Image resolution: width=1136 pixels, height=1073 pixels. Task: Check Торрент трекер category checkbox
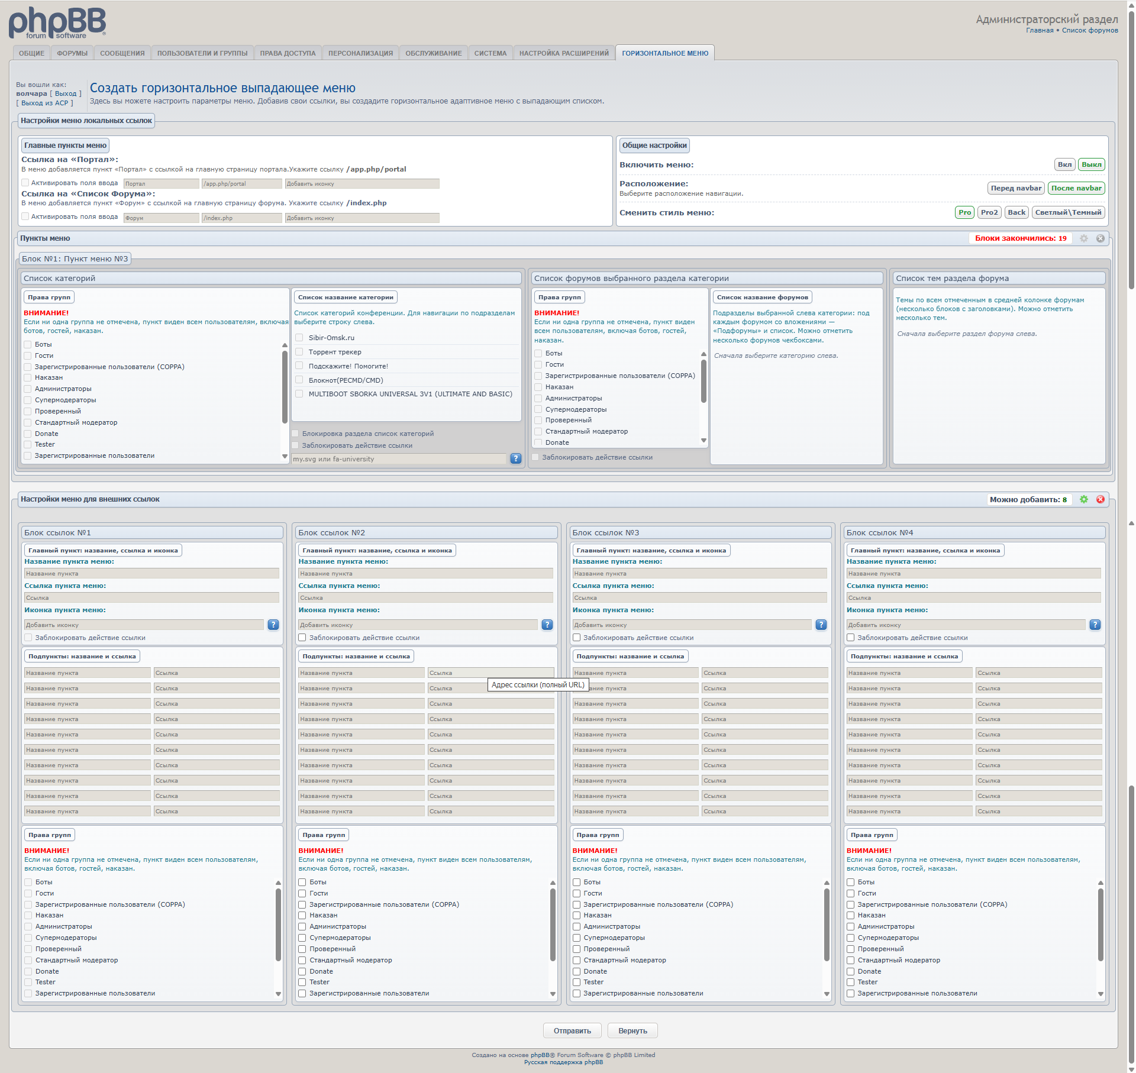pyautogui.click(x=299, y=352)
